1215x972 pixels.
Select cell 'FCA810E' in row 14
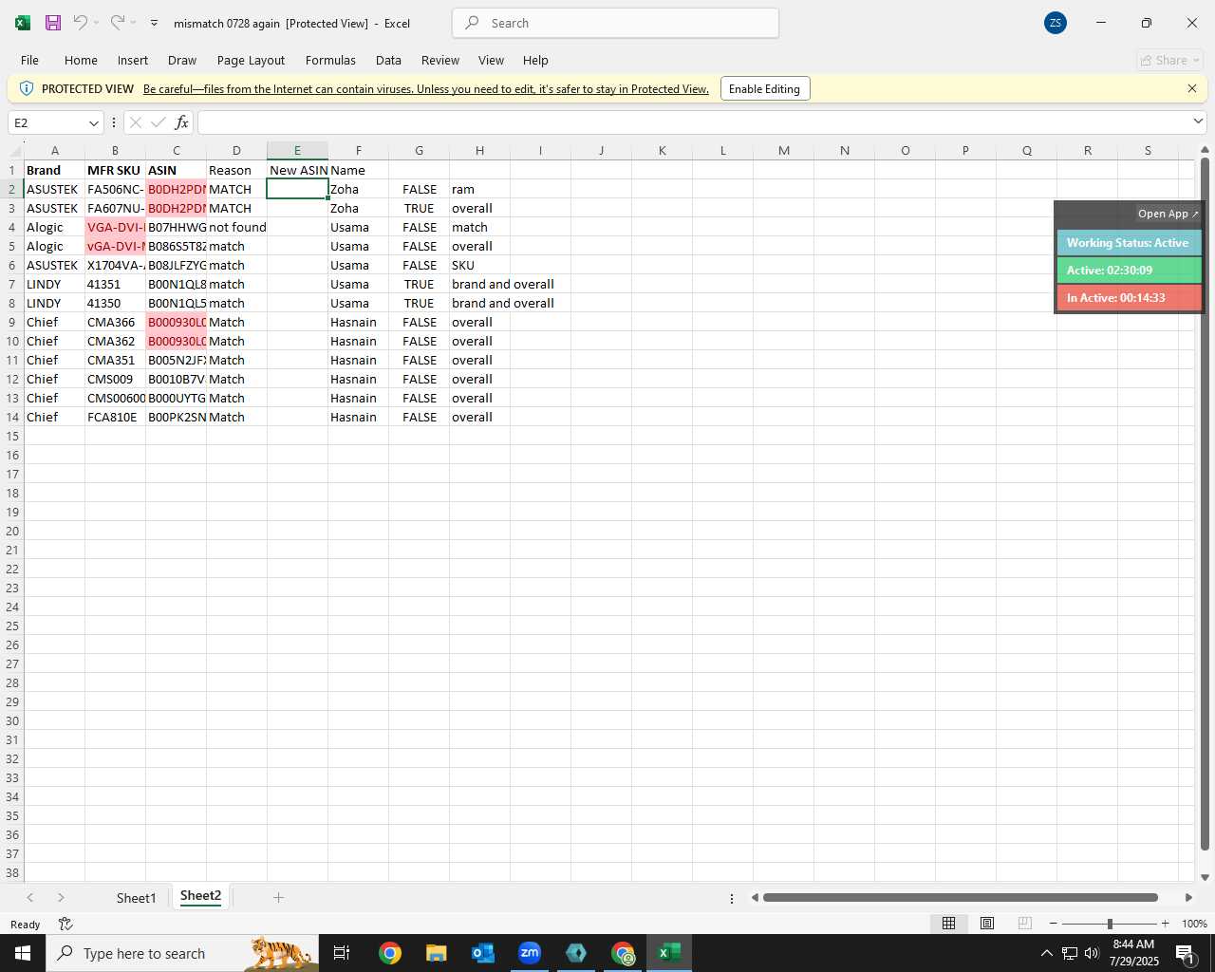click(x=115, y=417)
